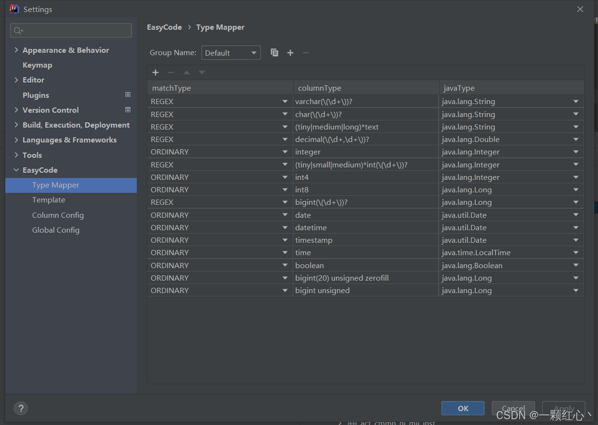Open help with the question mark icon
598x425 pixels.
point(21,408)
